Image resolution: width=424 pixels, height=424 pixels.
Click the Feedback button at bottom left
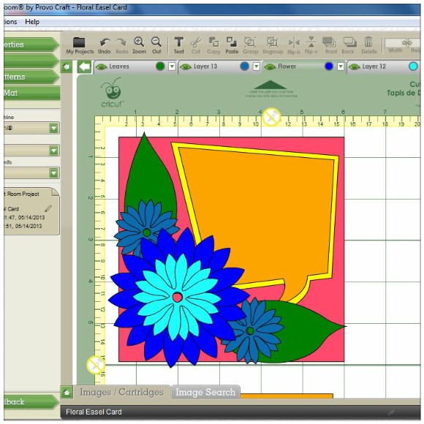[x=31, y=402]
